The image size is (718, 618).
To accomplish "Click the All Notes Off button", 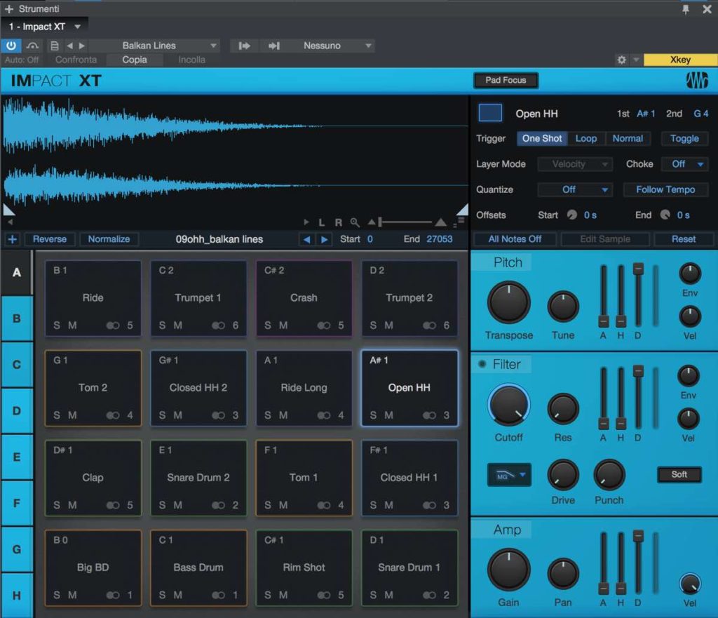I will pyautogui.click(x=515, y=239).
